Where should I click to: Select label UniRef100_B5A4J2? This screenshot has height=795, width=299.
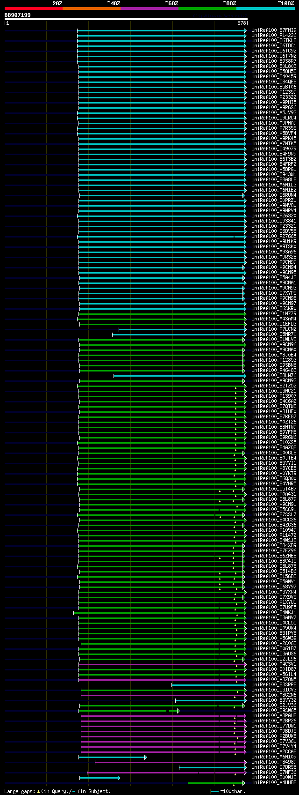[x=274, y=277]
